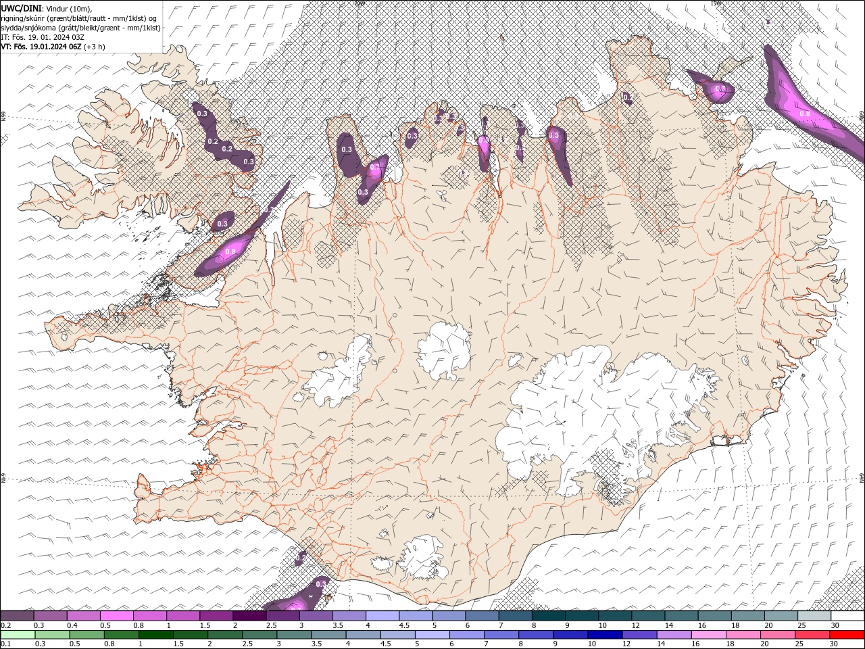Image resolution: width=865 pixels, height=649 pixels.
Task: Click the '(+3 h)' forecast offset text
Action: (x=95, y=46)
